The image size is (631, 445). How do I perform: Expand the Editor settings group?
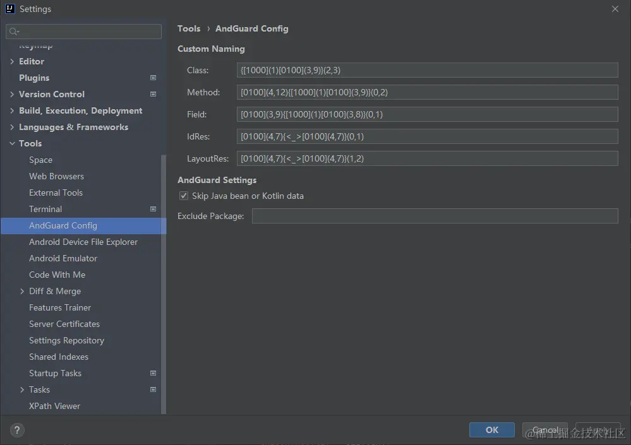point(11,61)
